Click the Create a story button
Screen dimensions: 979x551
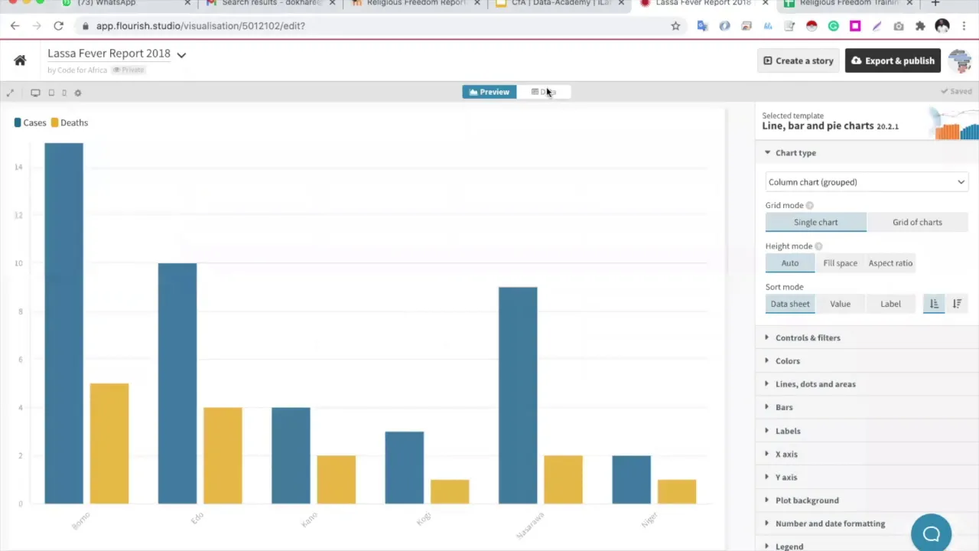coord(798,60)
